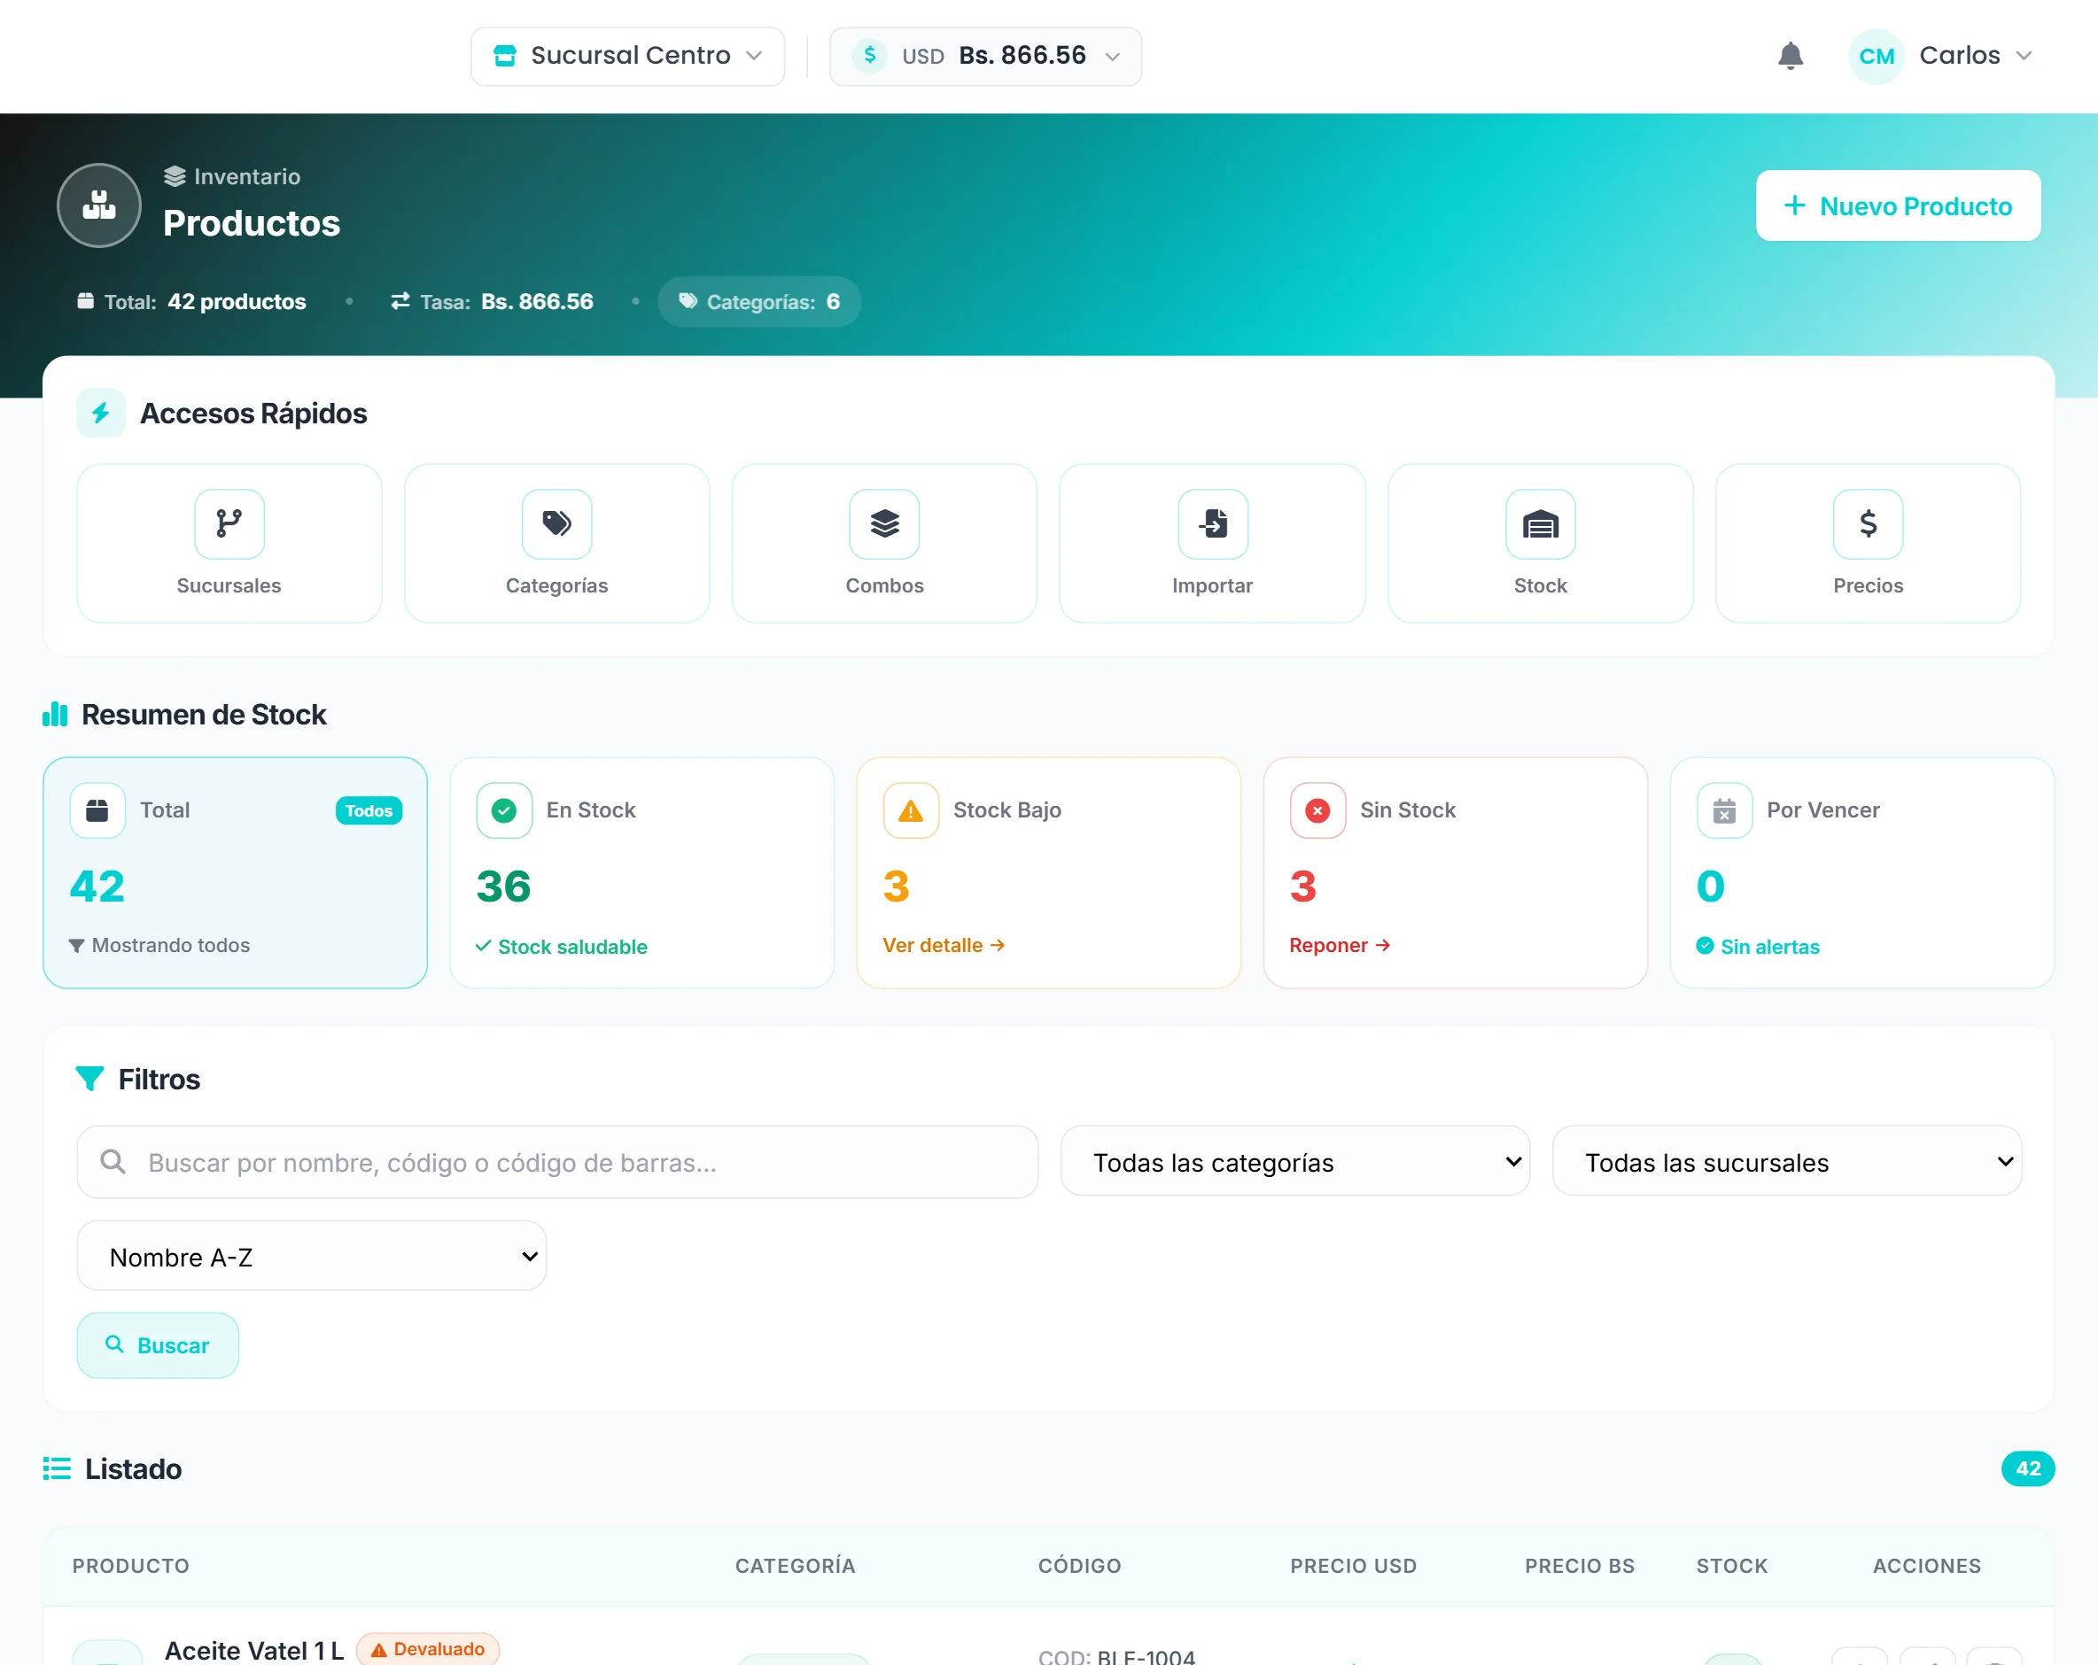Click the 42 count badge beside Listado
Image resolution: width=2098 pixels, height=1665 pixels.
tap(2027, 1468)
